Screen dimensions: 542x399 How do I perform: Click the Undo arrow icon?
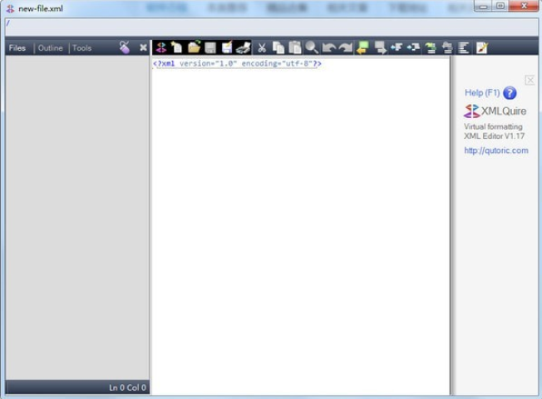click(328, 47)
